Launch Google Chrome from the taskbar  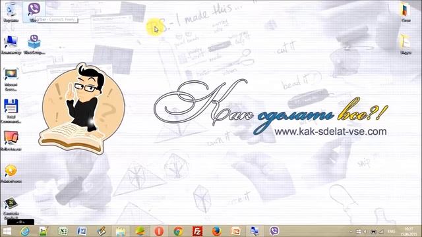click(x=178, y=231)
